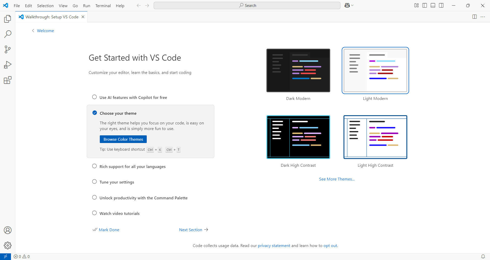The height and width of the screenshot is (260, 490).
Task: Click the Search command center field
Action: click(x=247, y=5)
